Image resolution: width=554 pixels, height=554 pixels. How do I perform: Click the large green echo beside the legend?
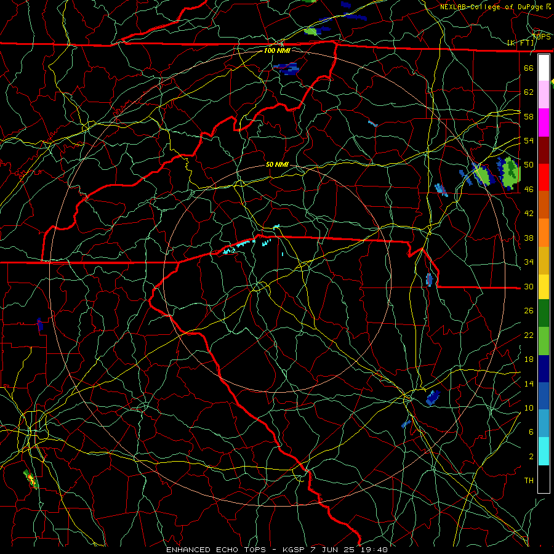510,173
